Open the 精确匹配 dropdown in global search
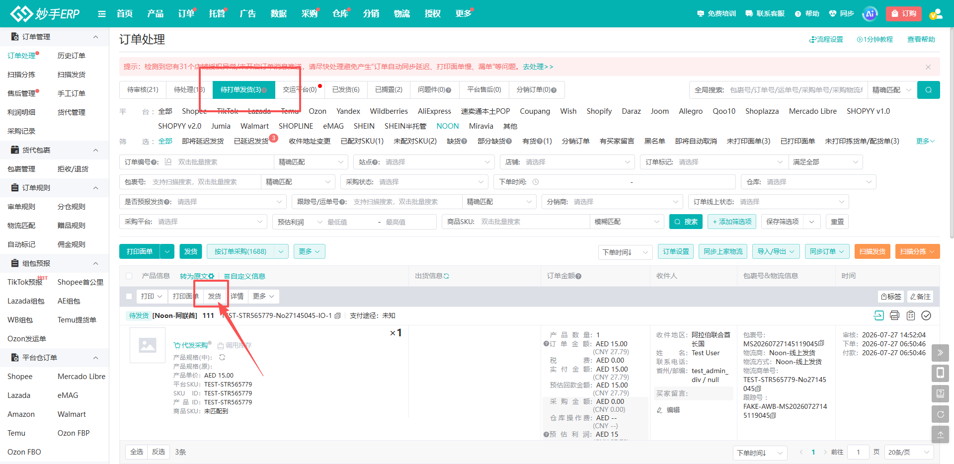Screen dimensions: 954x464 tap(891, 90)
